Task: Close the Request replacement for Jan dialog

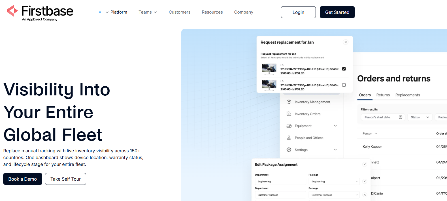Action: 346,42
